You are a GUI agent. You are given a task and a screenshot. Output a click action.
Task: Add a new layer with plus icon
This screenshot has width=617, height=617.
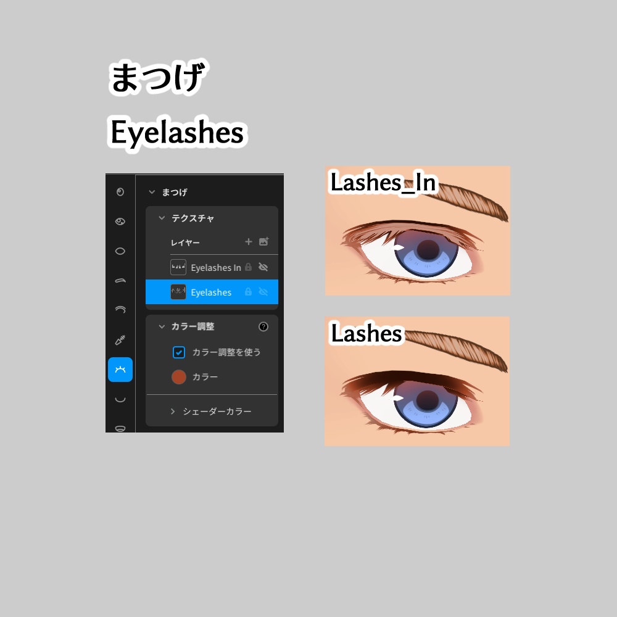point(248,242)
